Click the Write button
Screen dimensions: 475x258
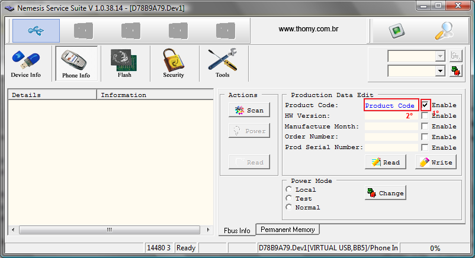436,162
